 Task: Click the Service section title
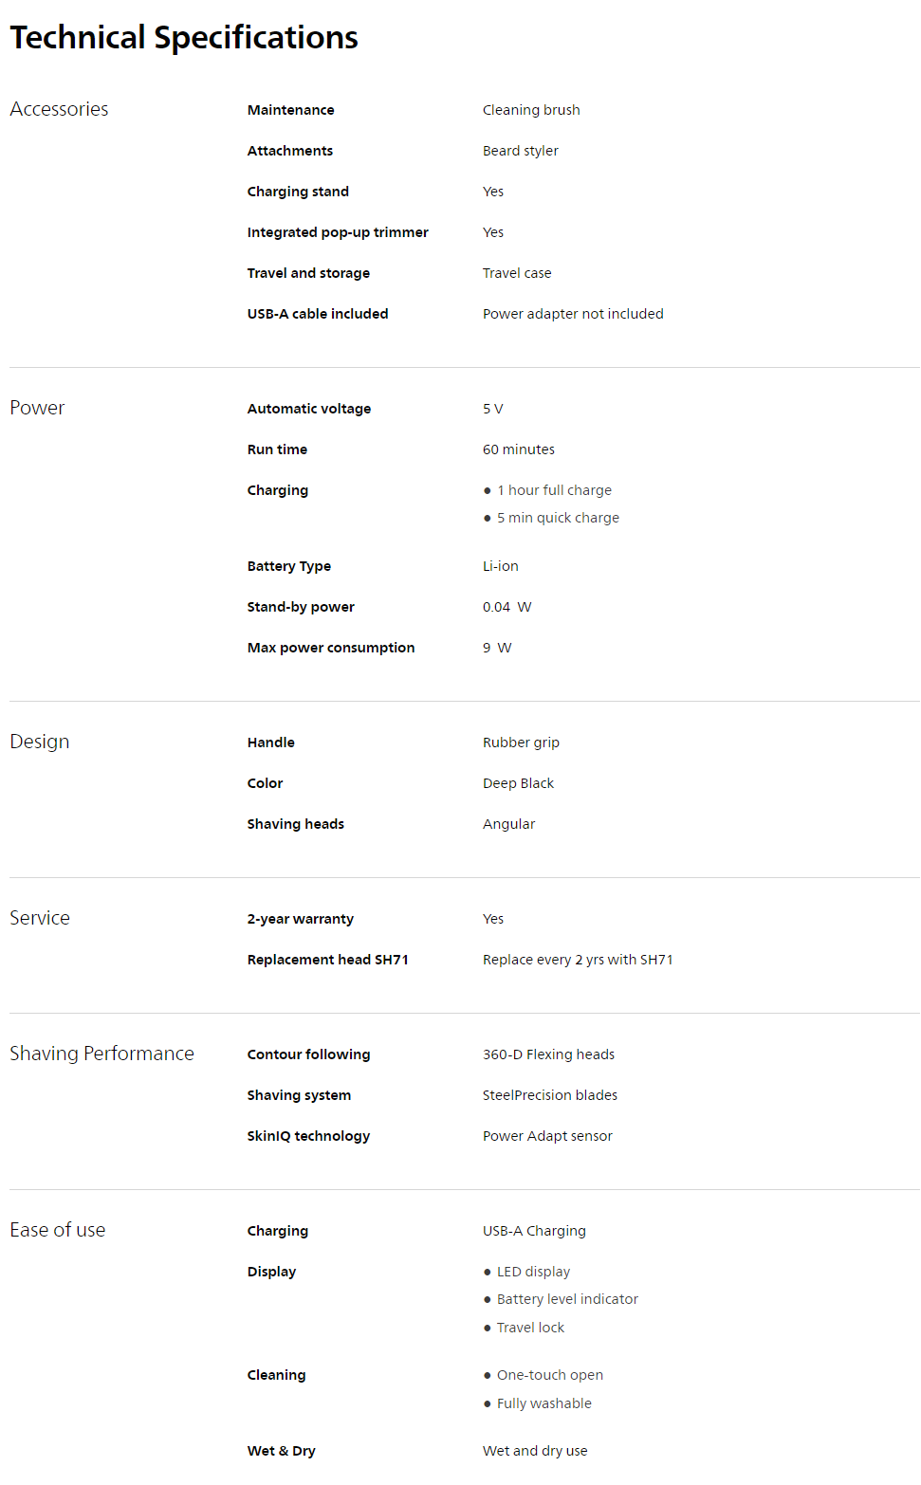[x=40, y=918]
